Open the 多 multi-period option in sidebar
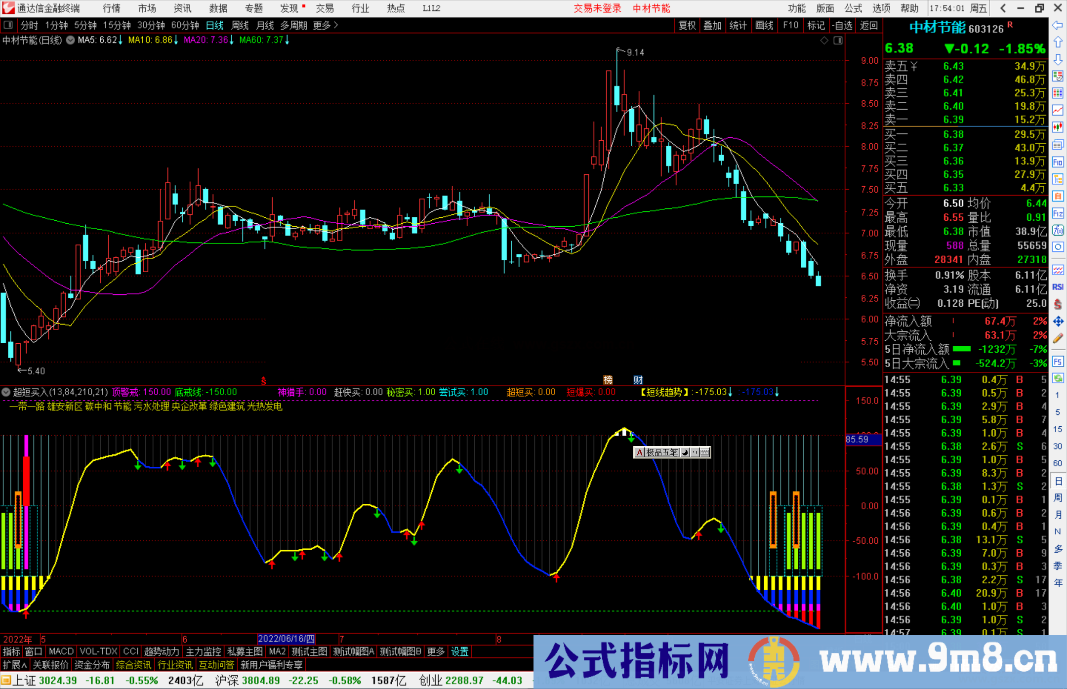 pos(1058,549)
